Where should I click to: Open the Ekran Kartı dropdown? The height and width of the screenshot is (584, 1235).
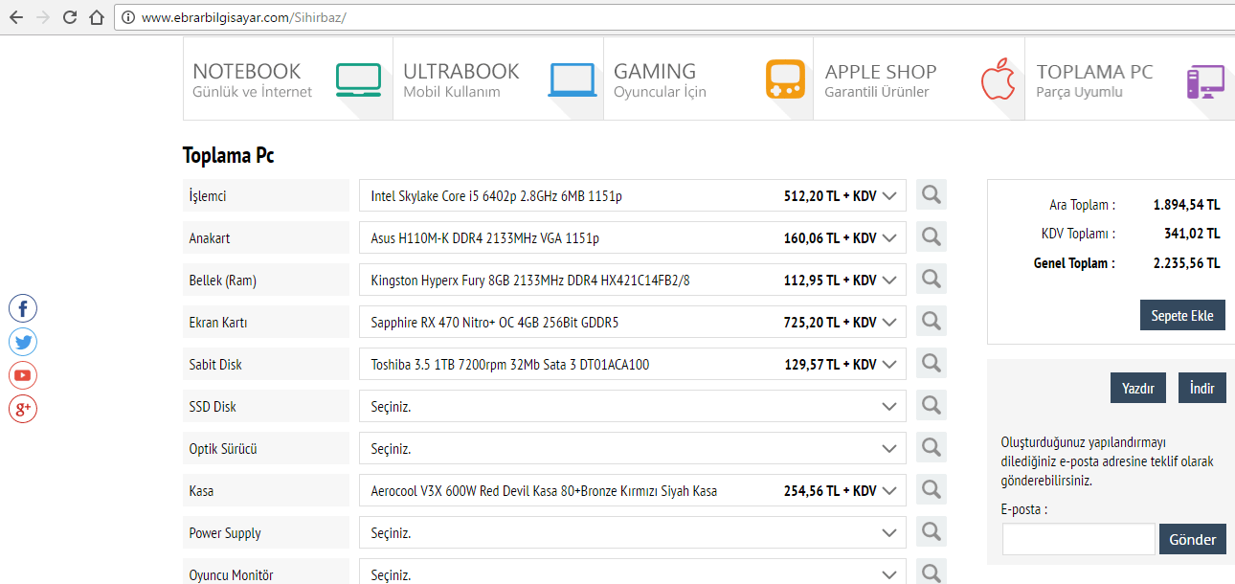point(633,323)
